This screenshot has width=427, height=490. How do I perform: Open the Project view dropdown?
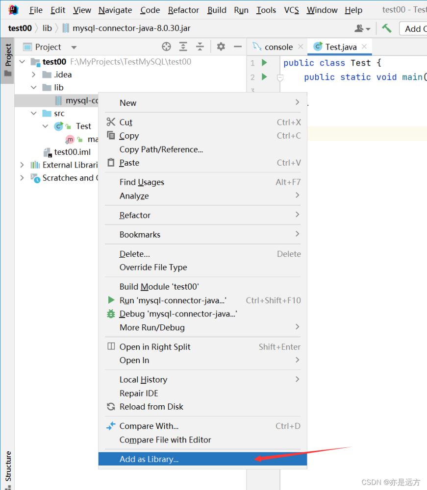74,48
